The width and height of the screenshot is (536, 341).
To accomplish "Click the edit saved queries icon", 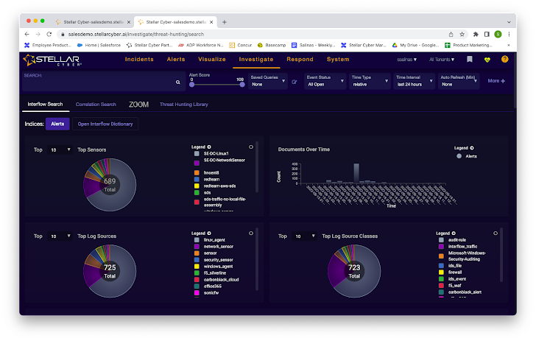I will [295, 82].
